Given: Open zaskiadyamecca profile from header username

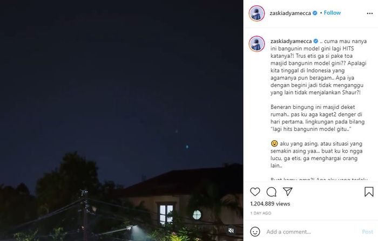Looking at the screenshot, I should pyautogui.click(x=290, y=13).
